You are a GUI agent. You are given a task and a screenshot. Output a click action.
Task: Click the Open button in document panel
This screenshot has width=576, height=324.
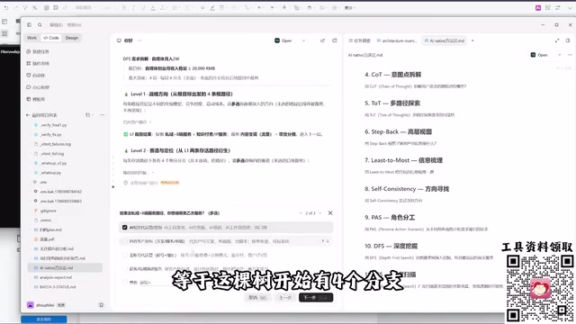pyautogui.click(x=539, y=55)
